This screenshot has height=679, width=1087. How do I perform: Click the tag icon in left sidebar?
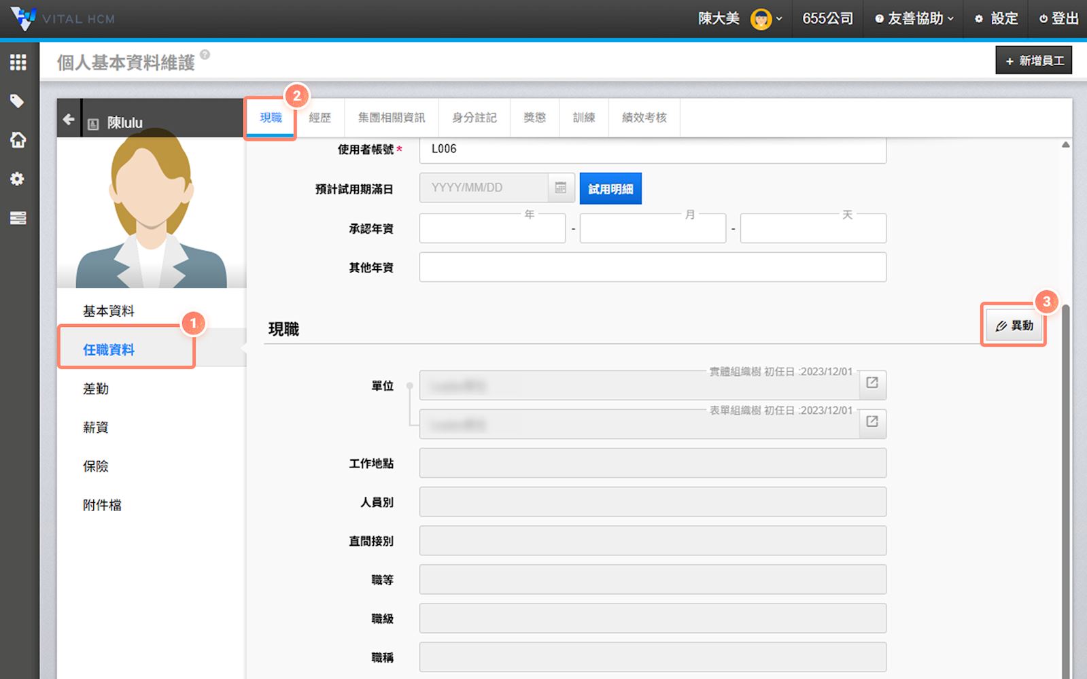pyautogui.click(x=18, y=101)
